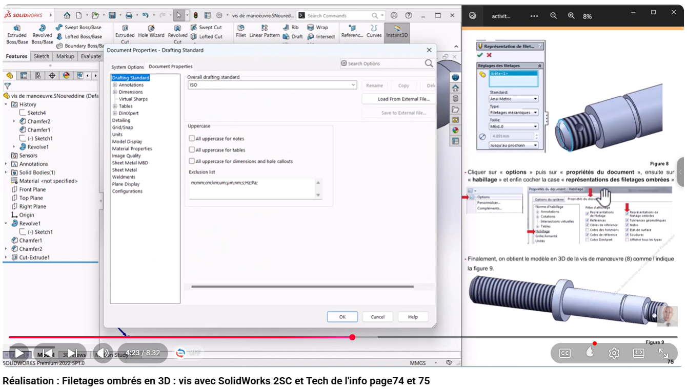Switch to the Markup ribbon tab
The width and height of the screenshot is (687, 391).
point(65,56)
